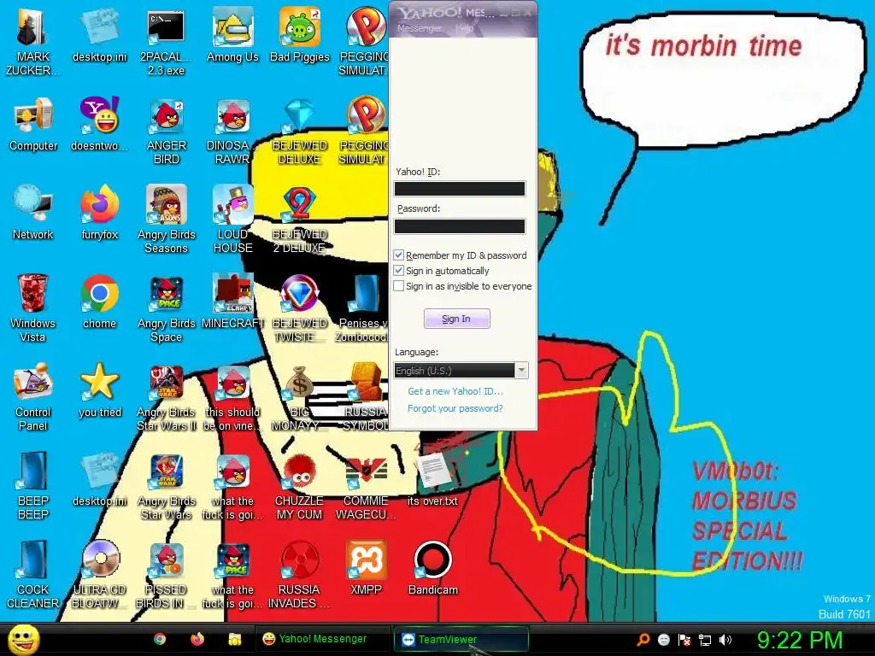Launch Firefox from the taskbar
The width and height of the screenshot is (875, 656).
pyautogui.click(x=197, y=639)
